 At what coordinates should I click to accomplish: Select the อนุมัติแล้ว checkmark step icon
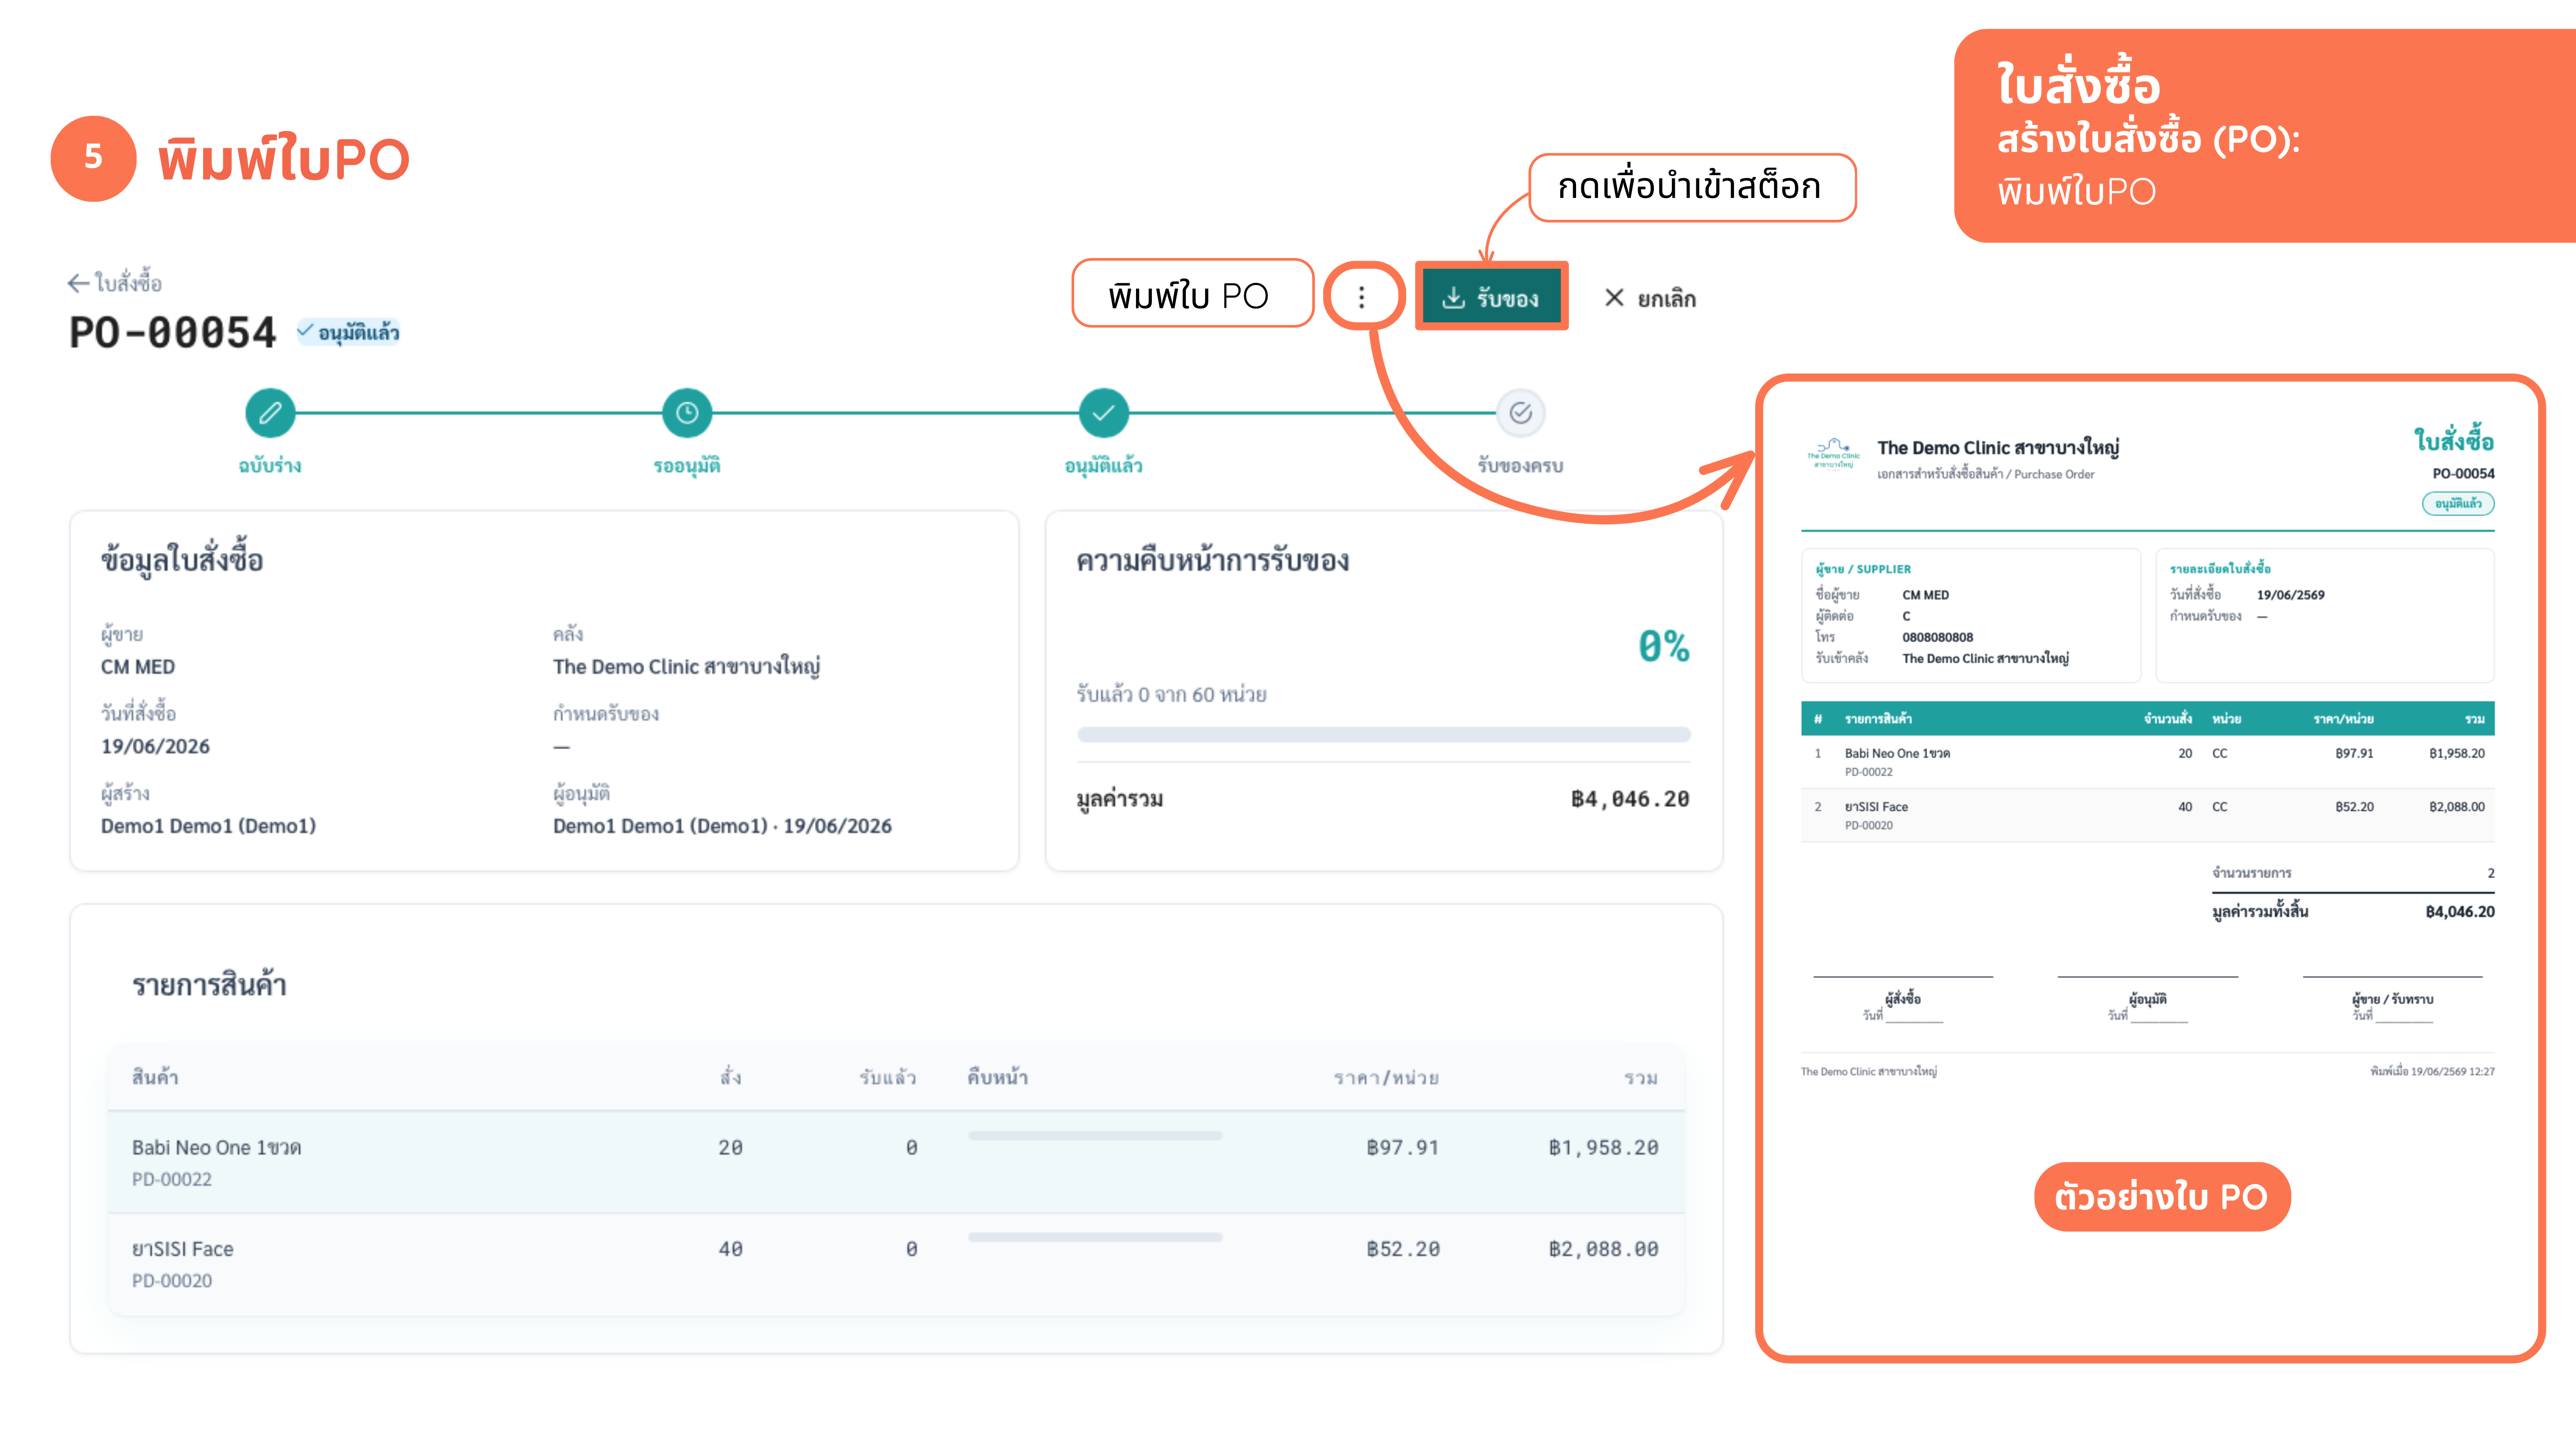pyautogui.click(x=1104, y=413)
